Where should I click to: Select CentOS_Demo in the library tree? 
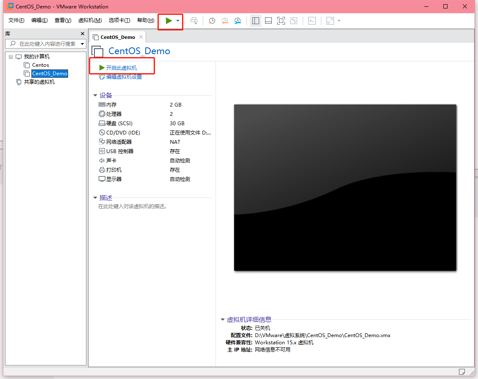(50, 74)
